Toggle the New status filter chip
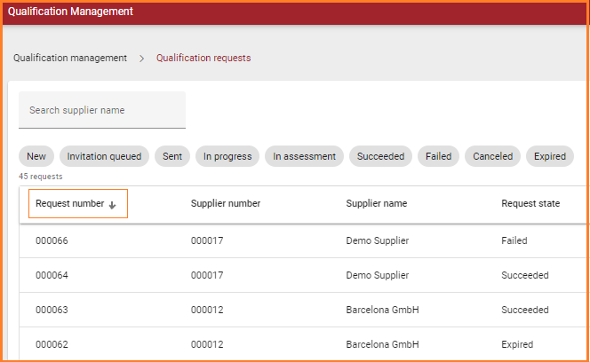 pyautogui.click(x=36, y=156)
